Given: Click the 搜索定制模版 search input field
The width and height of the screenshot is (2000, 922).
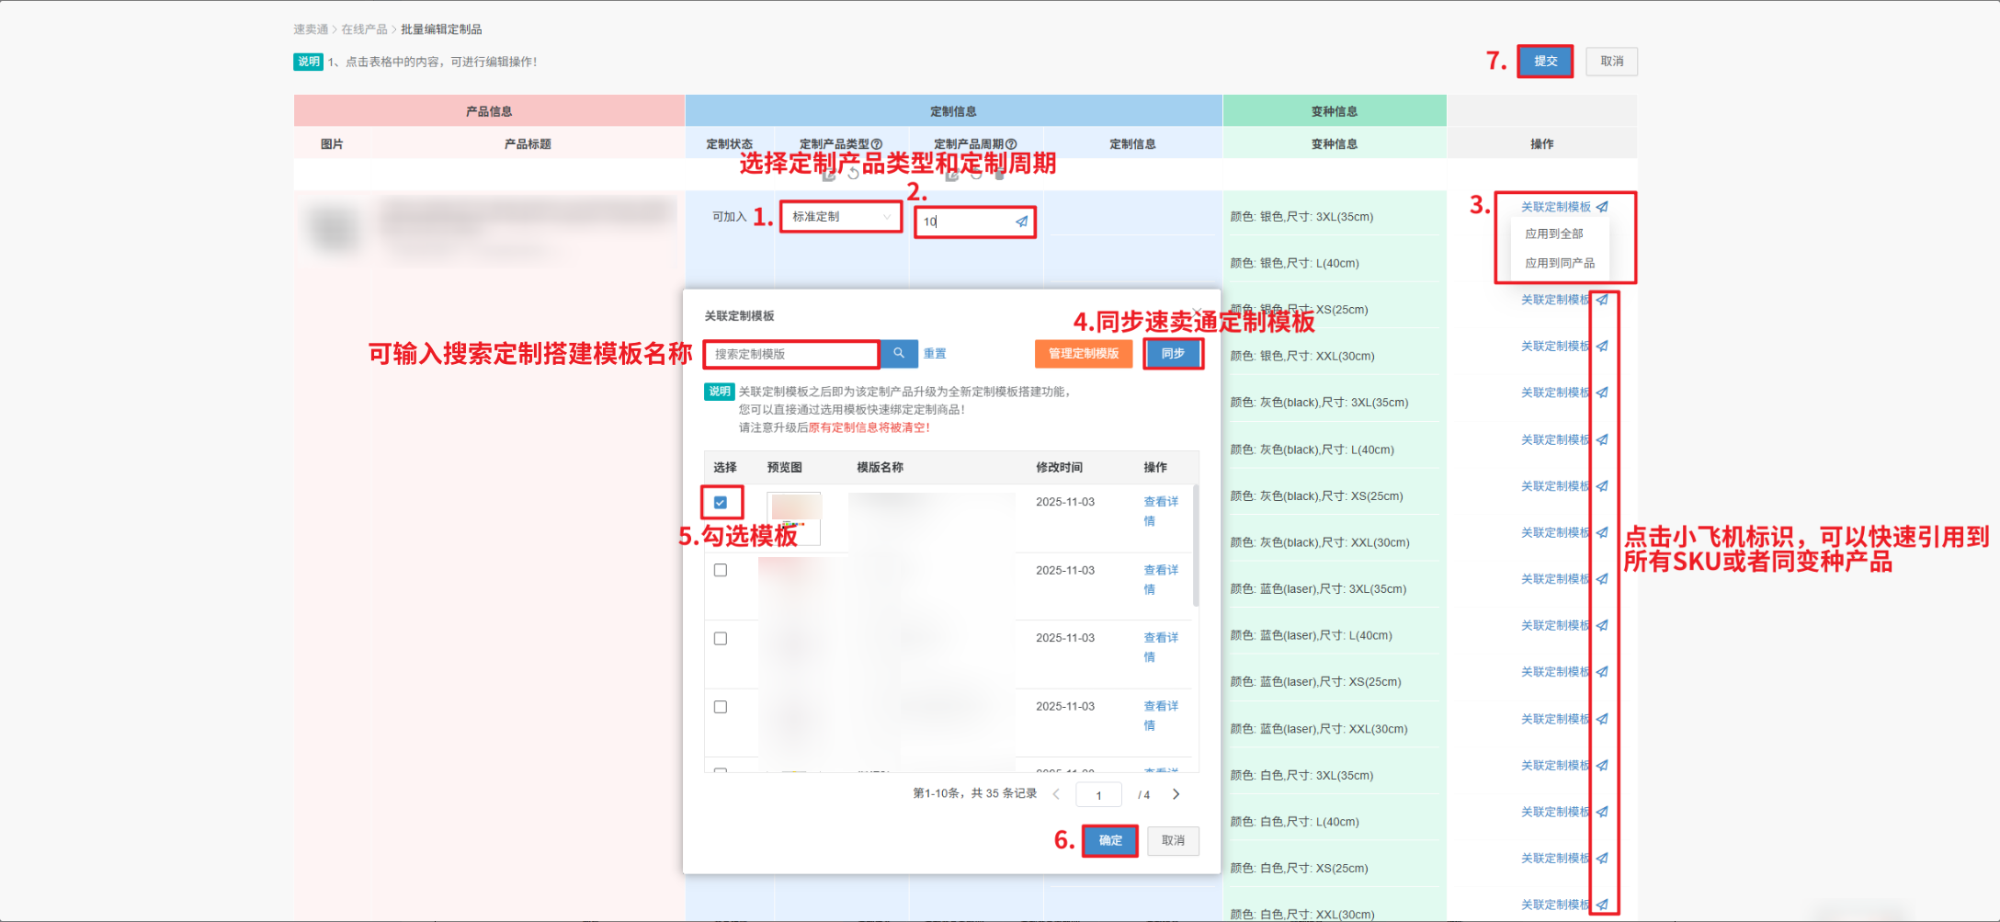Looking at the screenshot, I should point(791,354).
